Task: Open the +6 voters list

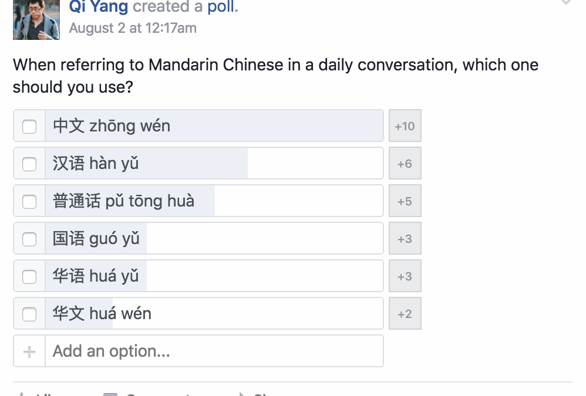Action: [405, 163]
